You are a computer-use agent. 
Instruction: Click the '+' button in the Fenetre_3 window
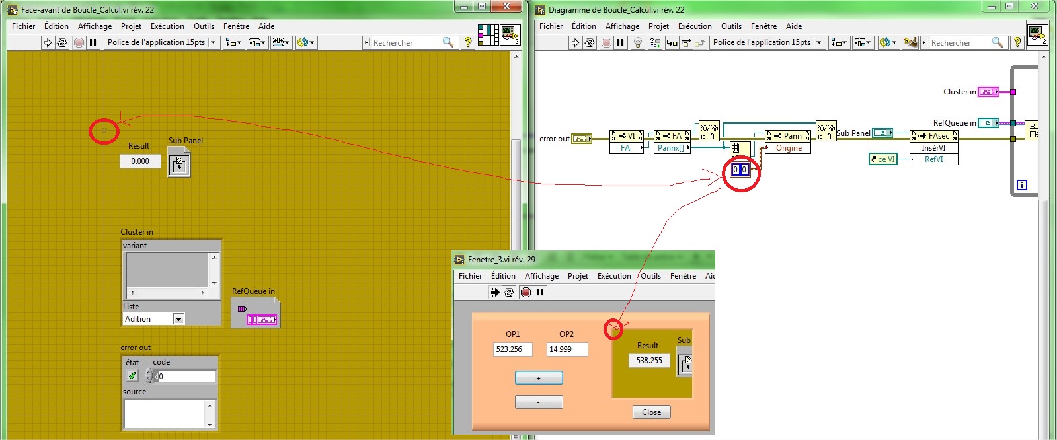pos(539,377)
